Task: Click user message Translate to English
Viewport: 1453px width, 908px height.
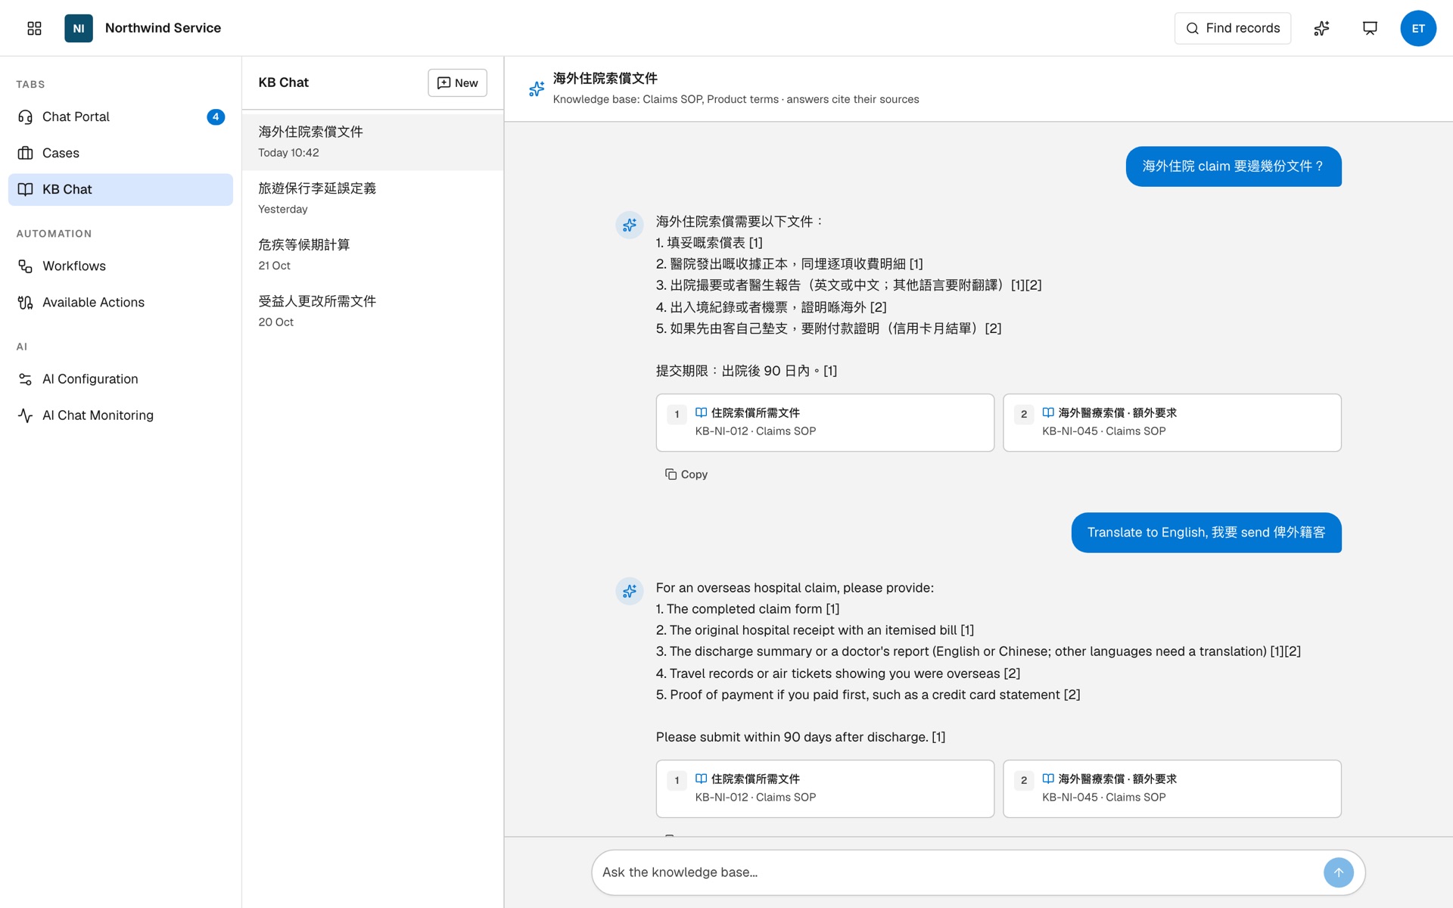Action: point(1206,533)
